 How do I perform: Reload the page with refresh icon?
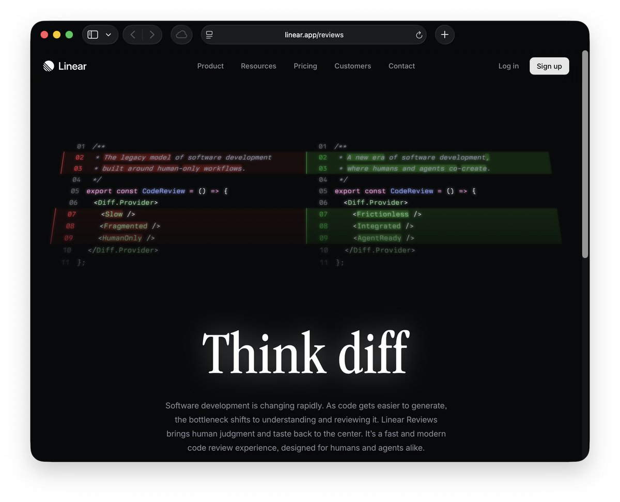[419, 35]
